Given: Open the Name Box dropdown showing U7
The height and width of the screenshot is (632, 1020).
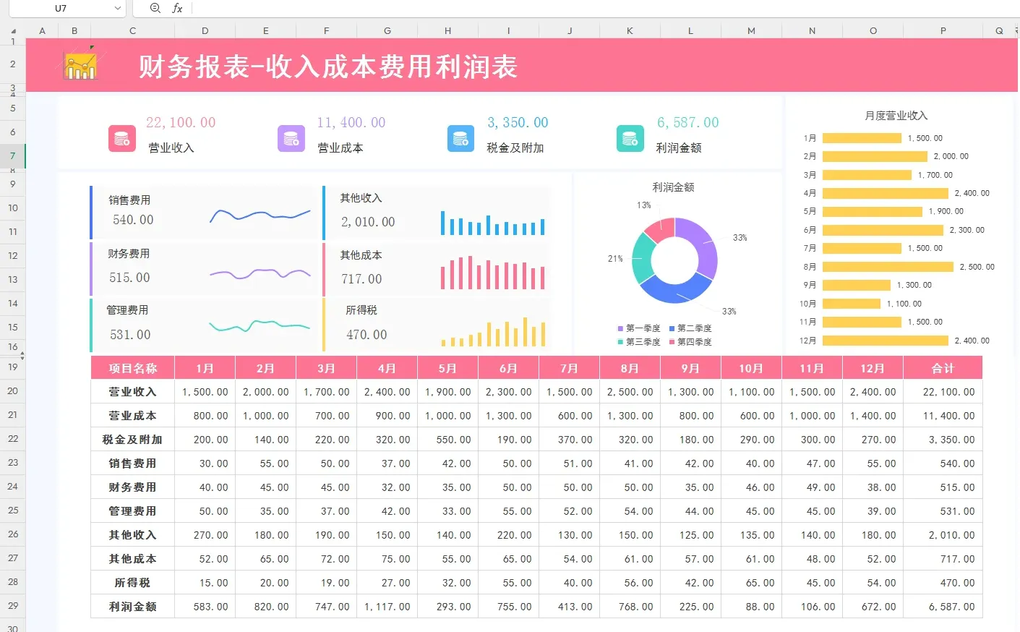Looking at the screenshot, I should pyautogui.click(x=118, y=8).
